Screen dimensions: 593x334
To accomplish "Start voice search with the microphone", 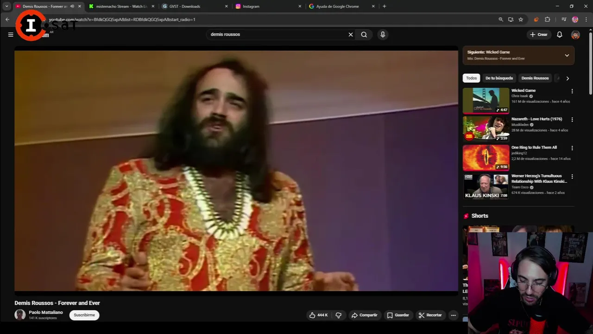I will 383,34.
